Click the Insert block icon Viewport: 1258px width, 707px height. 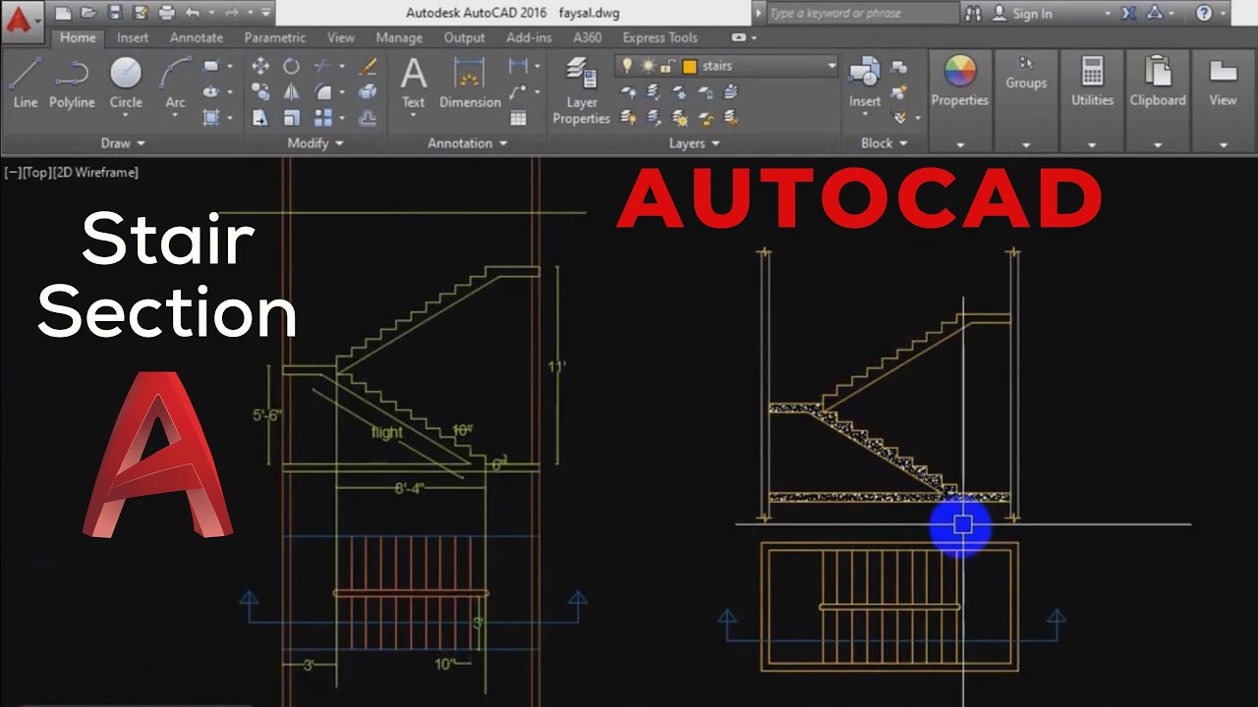coord(865,82)
